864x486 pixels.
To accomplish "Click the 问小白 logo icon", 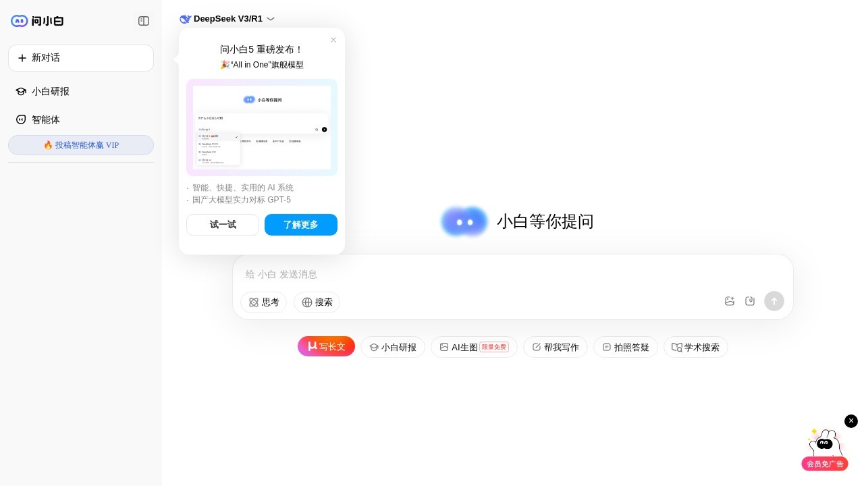I will pos(19,21).
